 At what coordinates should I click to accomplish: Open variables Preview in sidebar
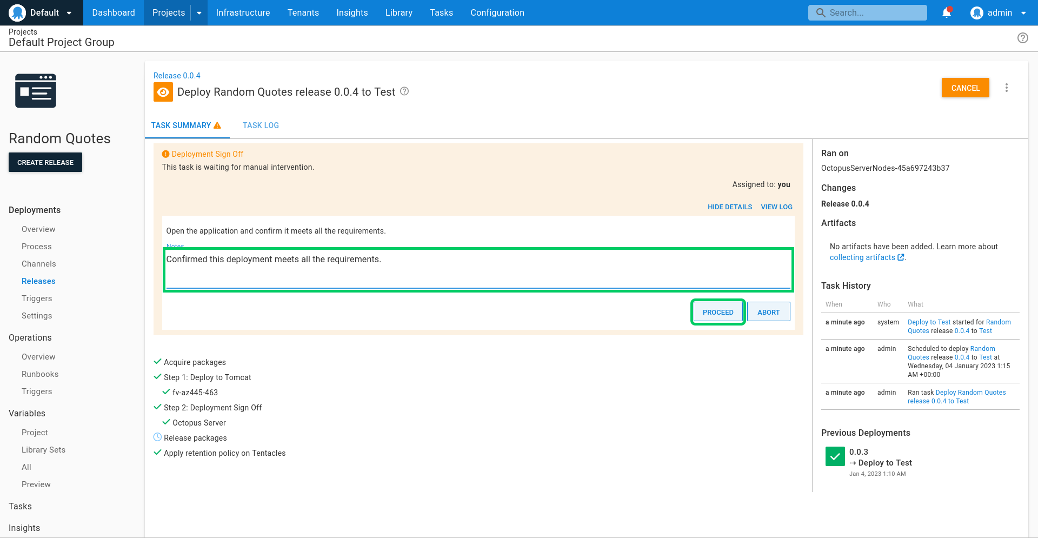(36, 484)
